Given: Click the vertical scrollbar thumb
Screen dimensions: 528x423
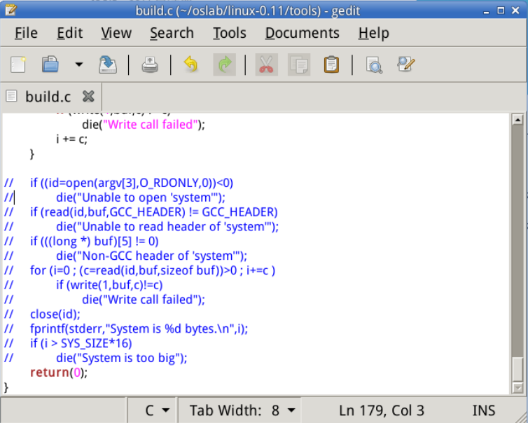Looking at the screenshot, I should [x=517, y=369].
